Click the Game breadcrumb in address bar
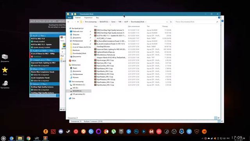 (x=113, y=22)
